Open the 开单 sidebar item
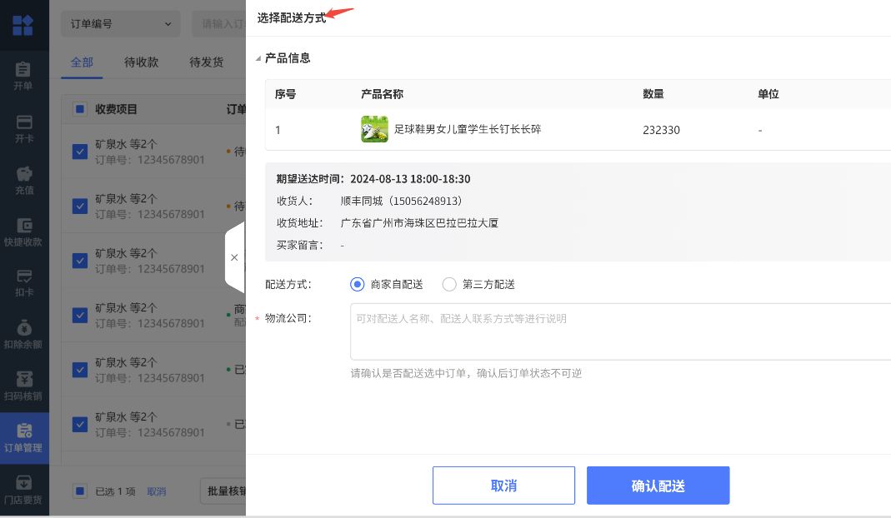891x518 pixels. click(23, 76)
